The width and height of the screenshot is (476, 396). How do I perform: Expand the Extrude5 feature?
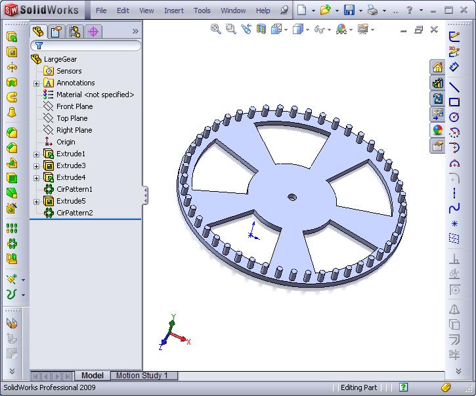click(x=36, y=202)
